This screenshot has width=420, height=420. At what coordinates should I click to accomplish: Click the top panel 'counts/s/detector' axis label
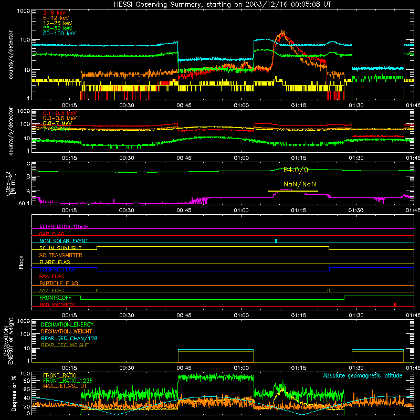[10, 55]
